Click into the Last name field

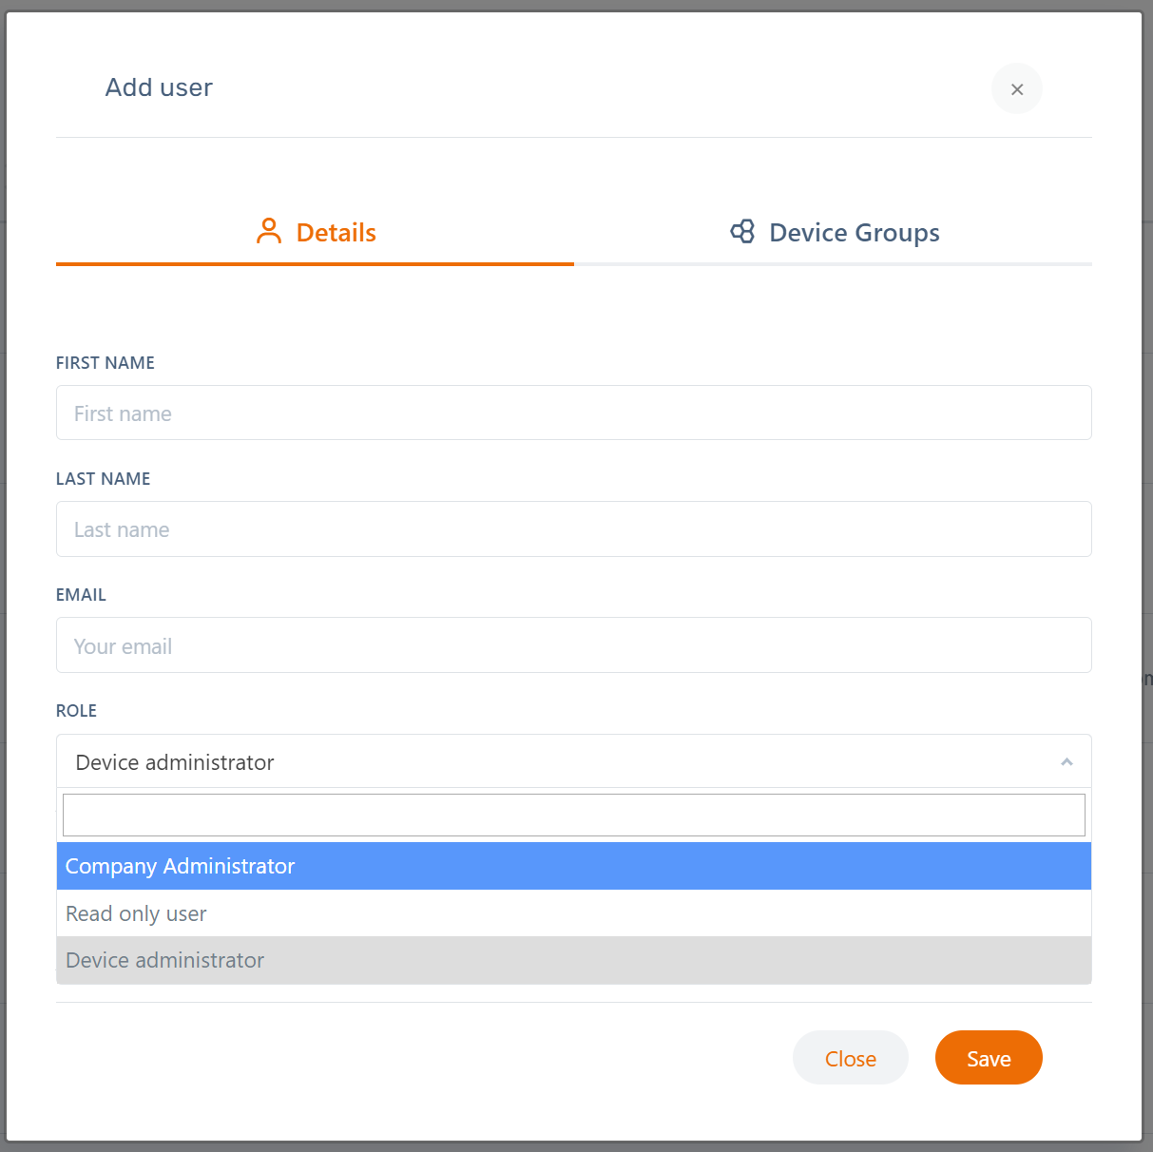[x=573, y=529]
